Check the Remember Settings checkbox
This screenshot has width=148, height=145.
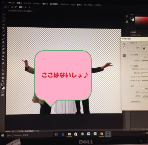pos(129,102)
